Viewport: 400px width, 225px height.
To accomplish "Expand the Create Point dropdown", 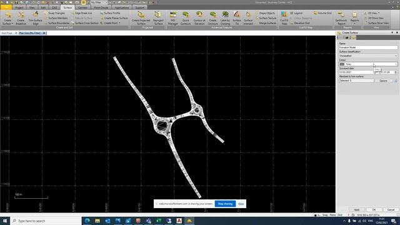I will click(x=110, y=23).
